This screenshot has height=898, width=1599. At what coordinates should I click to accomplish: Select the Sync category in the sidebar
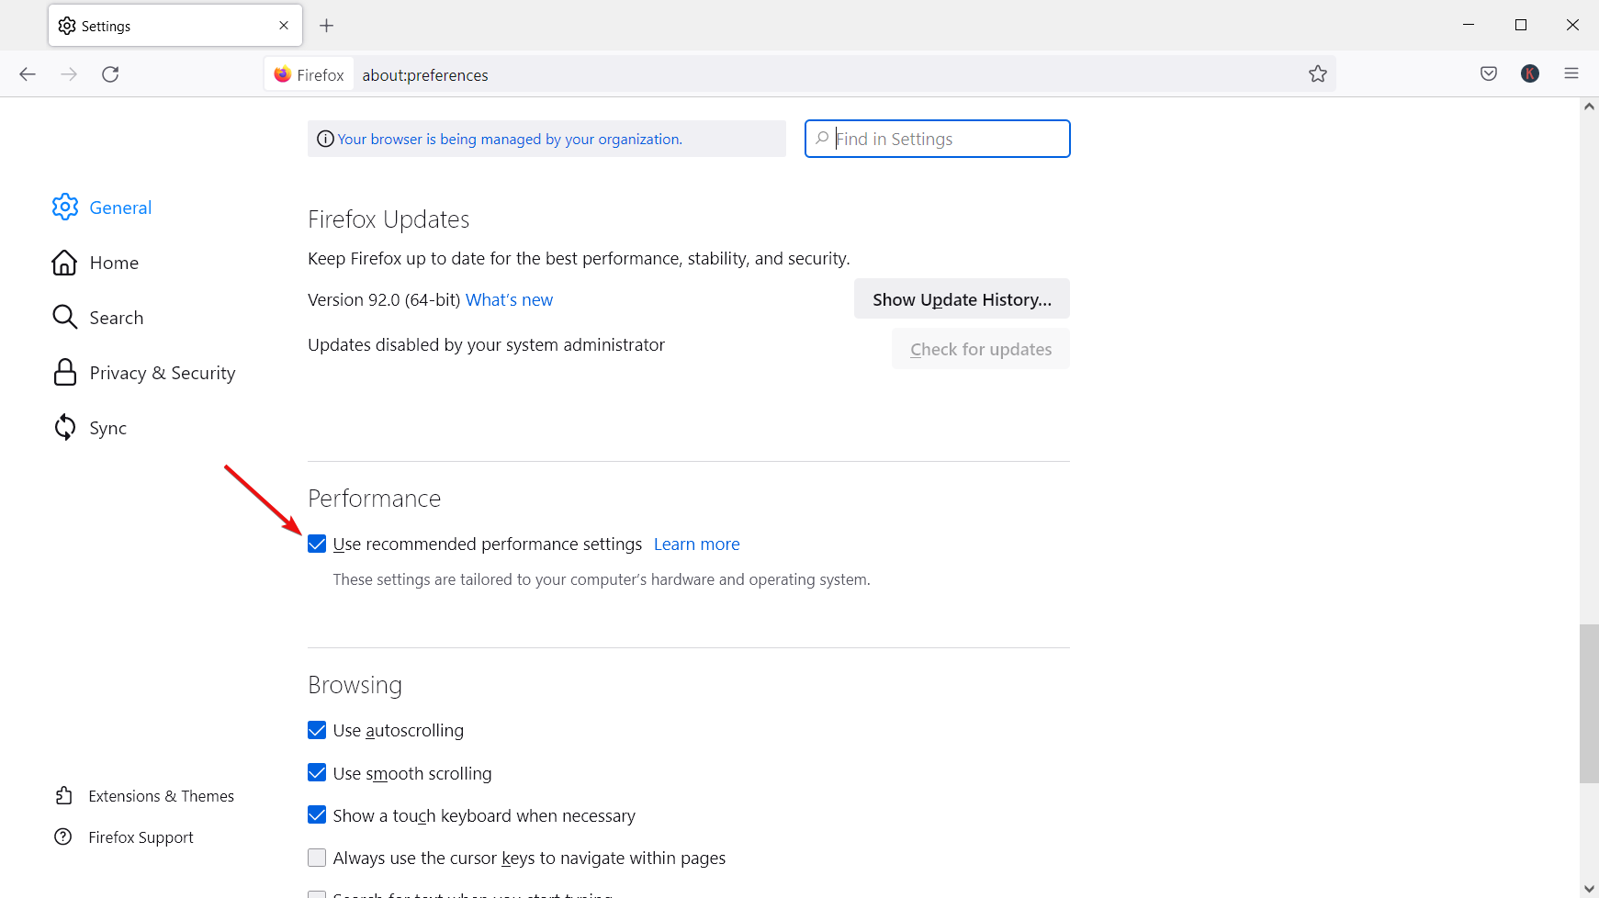[107, 428]
